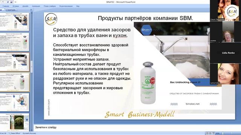Click the thumbnail pane scroll-down arrow
Screen dimensions: 241x135
tap(32, 130)
